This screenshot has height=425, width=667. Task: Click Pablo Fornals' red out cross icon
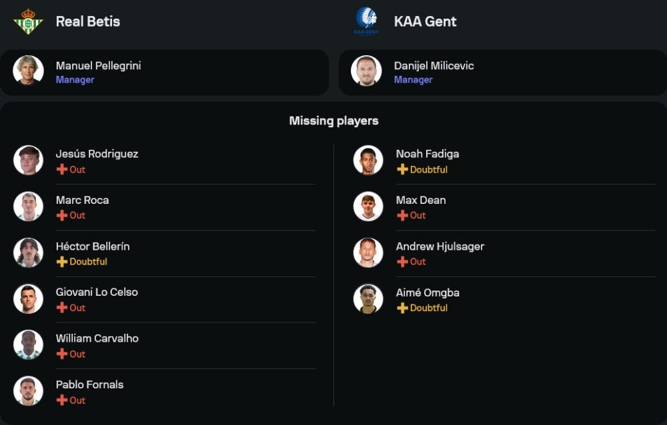(62, 400)
